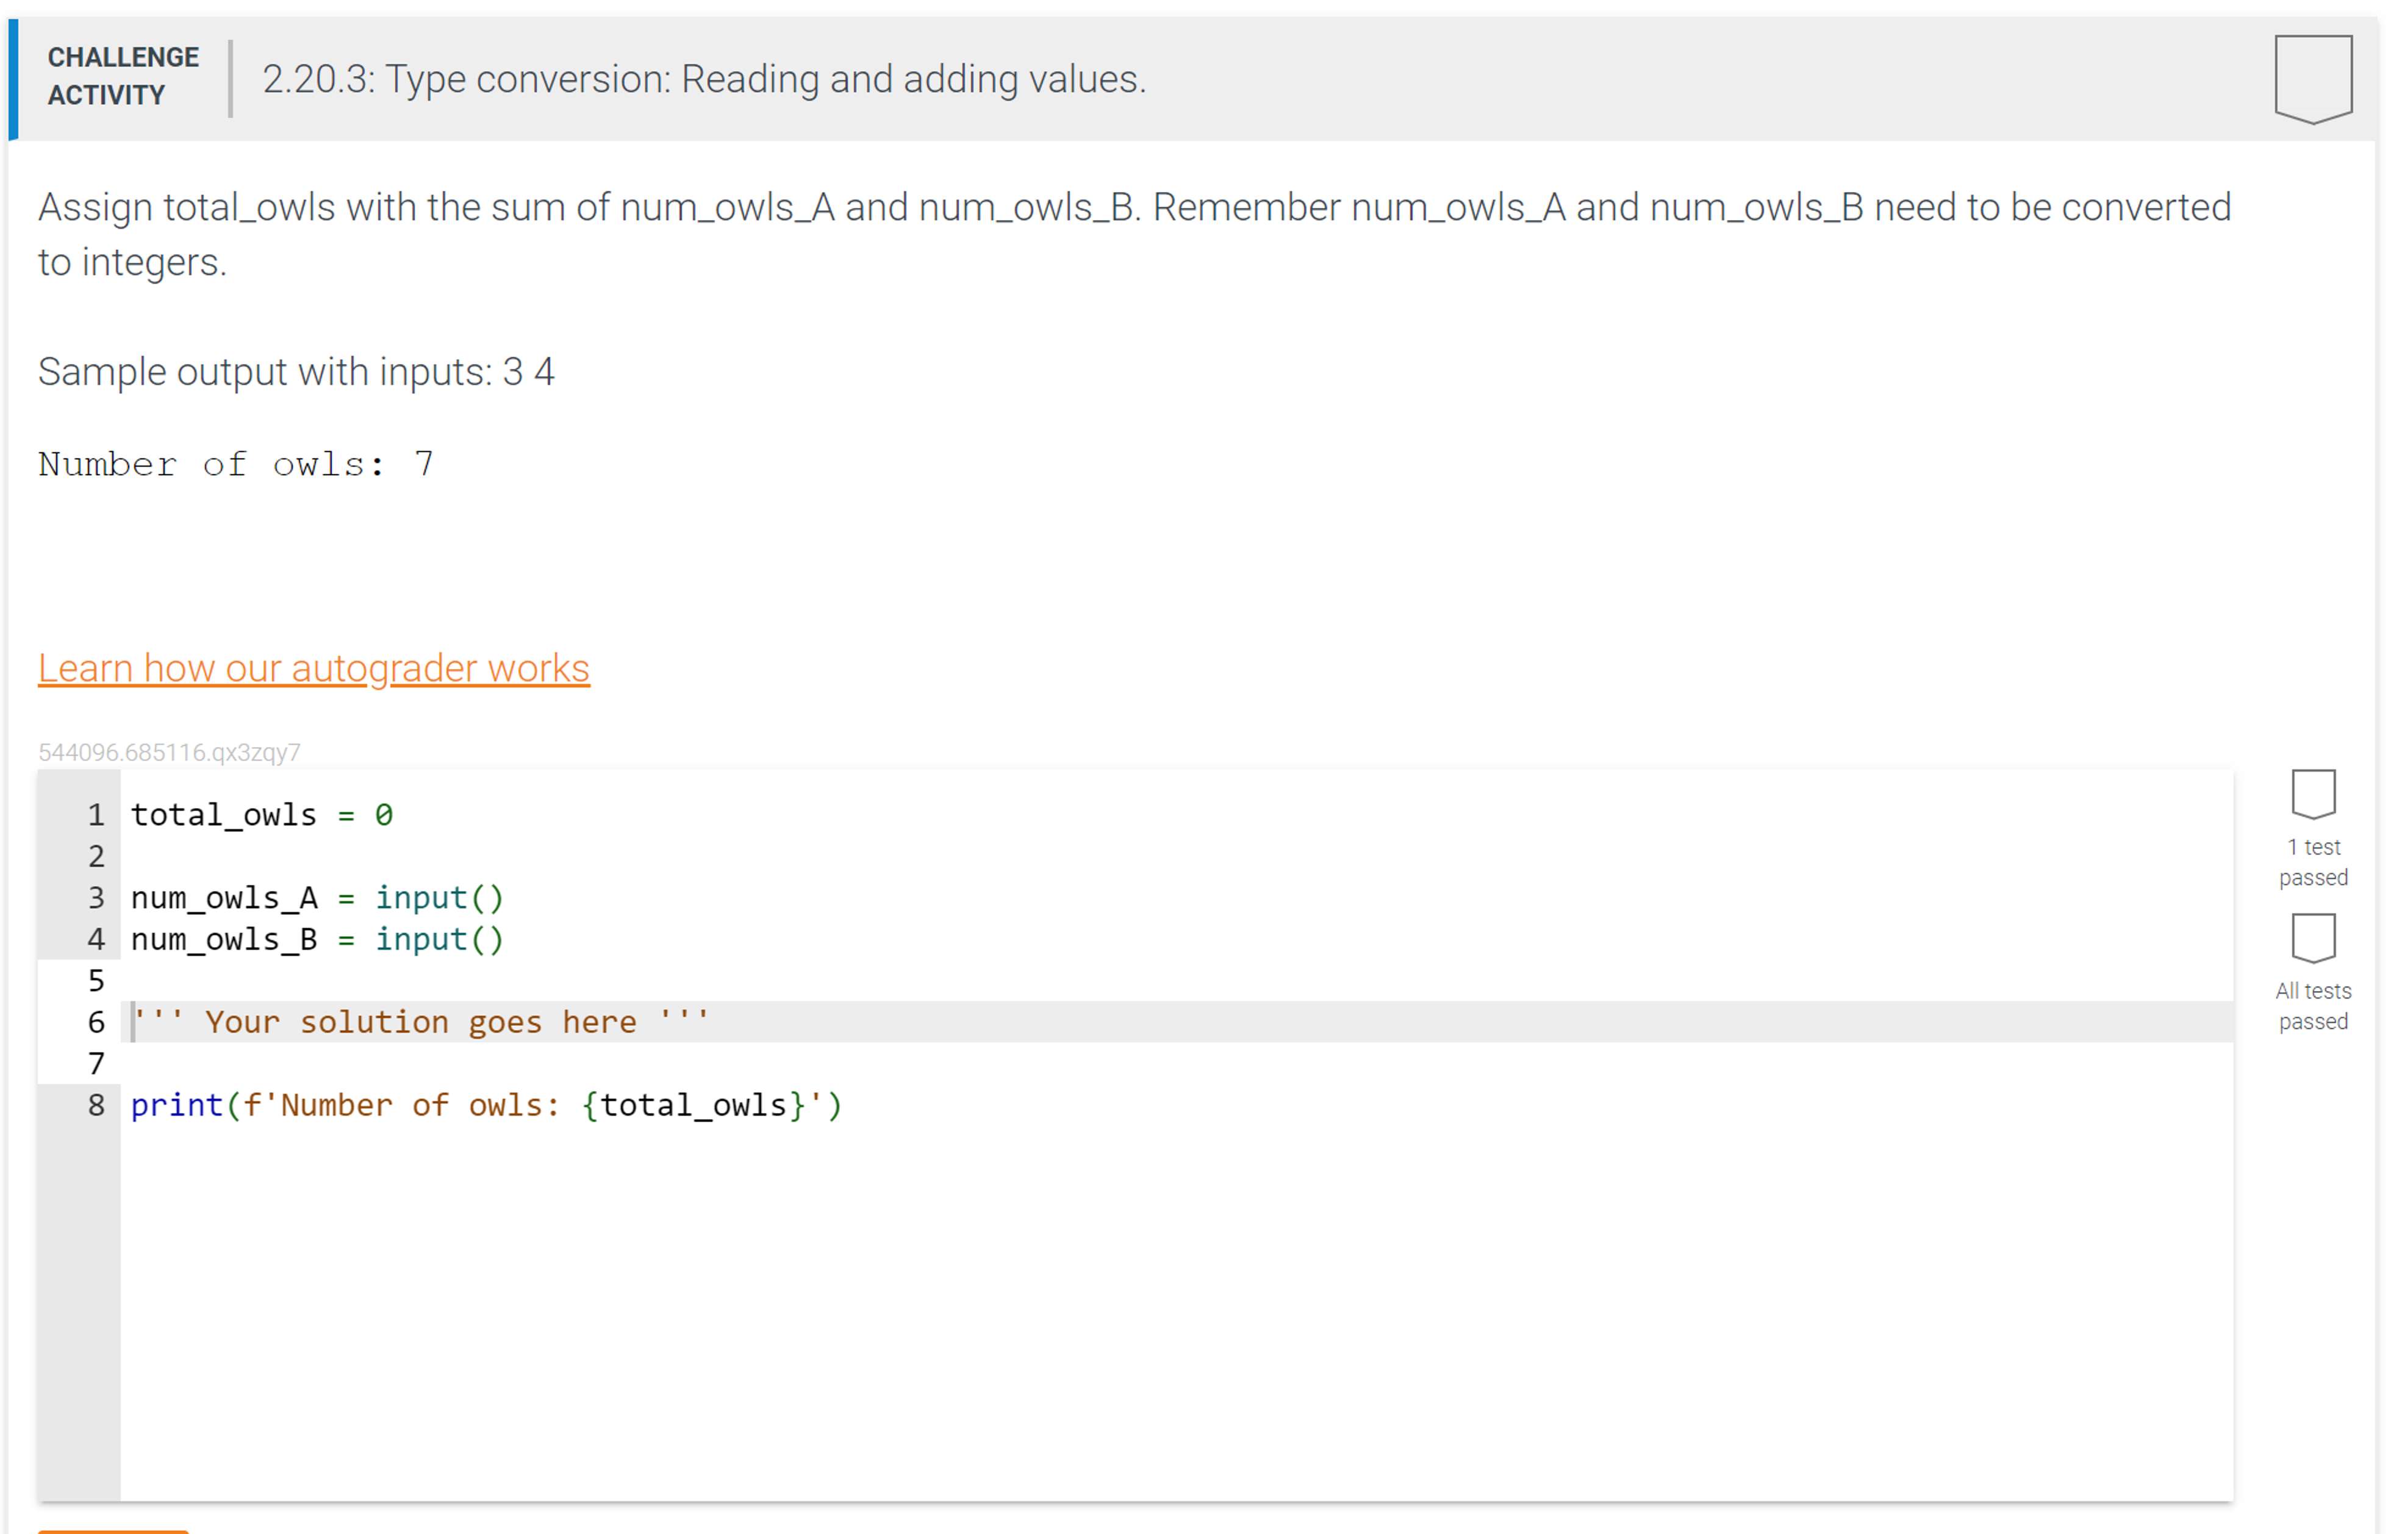Click the "1 test passed" shield icon
Viewport: 2408px width, 1534px height.
[x=2312, y=796]
